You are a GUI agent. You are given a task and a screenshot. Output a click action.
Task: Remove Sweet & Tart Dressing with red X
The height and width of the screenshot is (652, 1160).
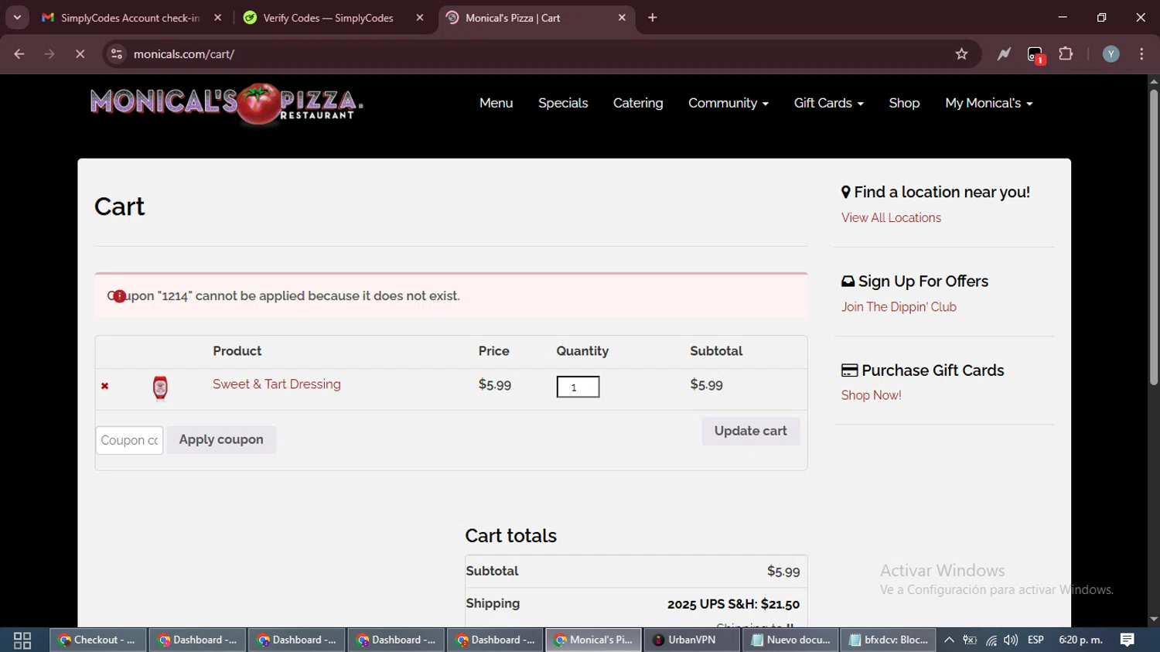coord(105,386)
